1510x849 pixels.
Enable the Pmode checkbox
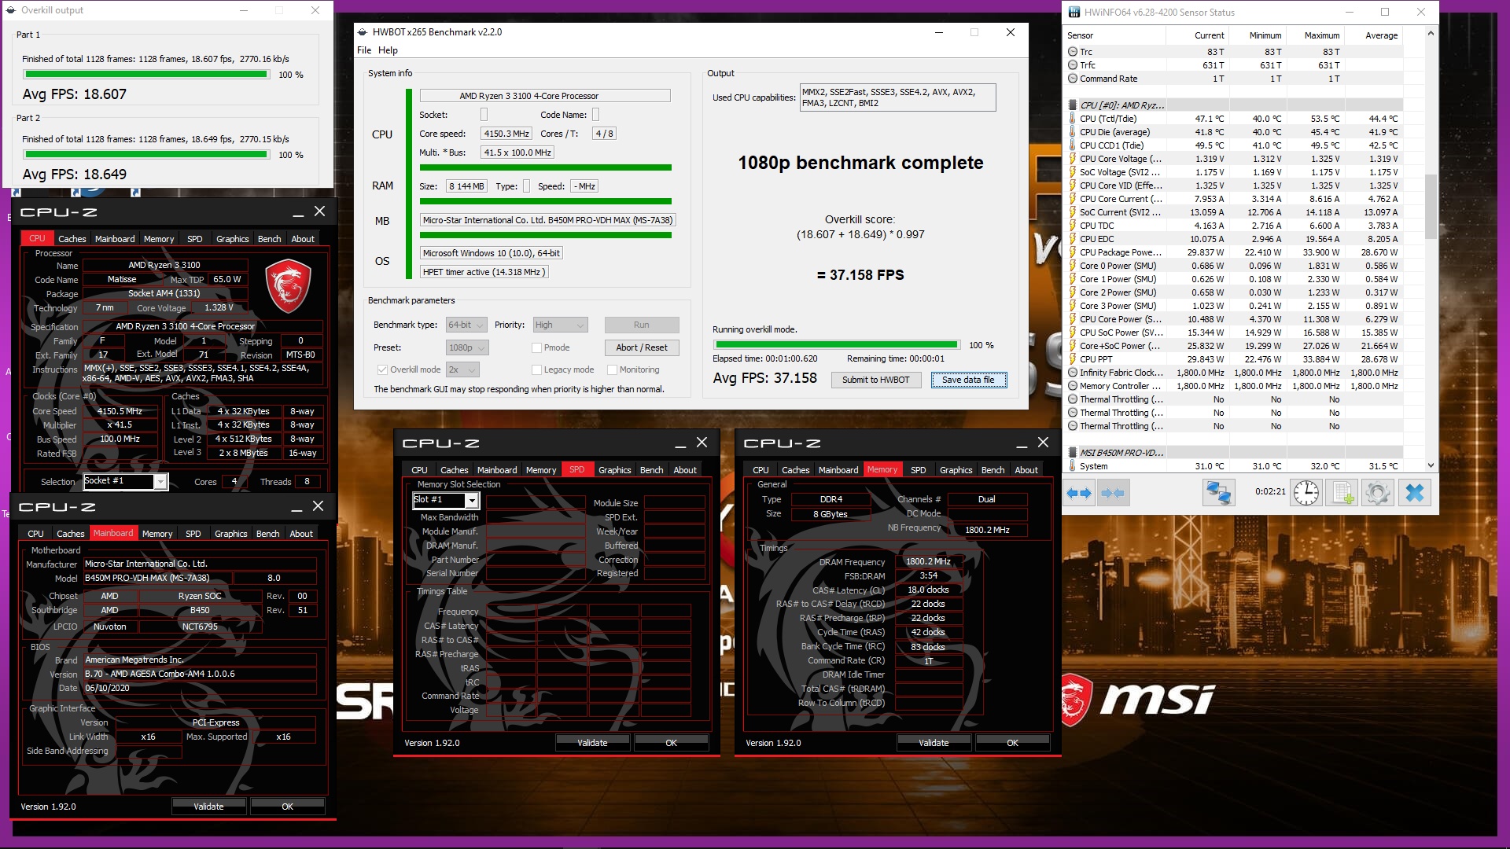536,347
